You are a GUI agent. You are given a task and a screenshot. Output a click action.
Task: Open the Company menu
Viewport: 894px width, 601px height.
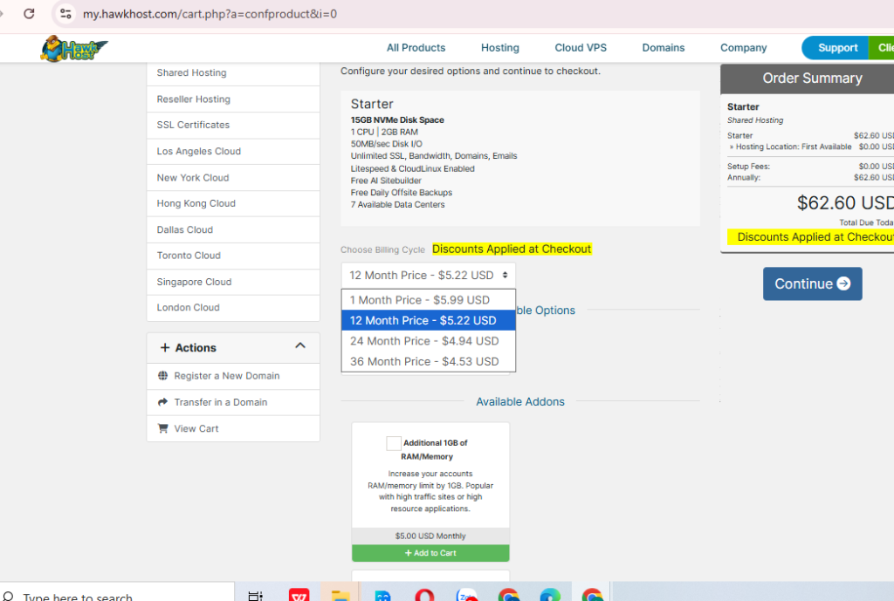tap(743, 48)
